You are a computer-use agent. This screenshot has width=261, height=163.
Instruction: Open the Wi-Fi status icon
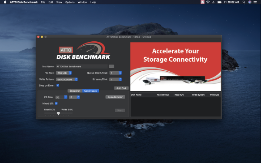[208, 2]
